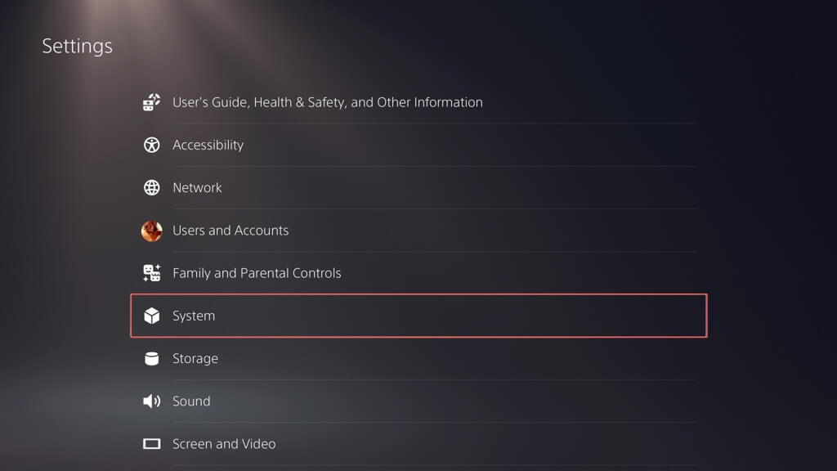This screenshot has width=837, height=471.
Task: Click empty space inside highlighted System row
Action: coord(490,316)
